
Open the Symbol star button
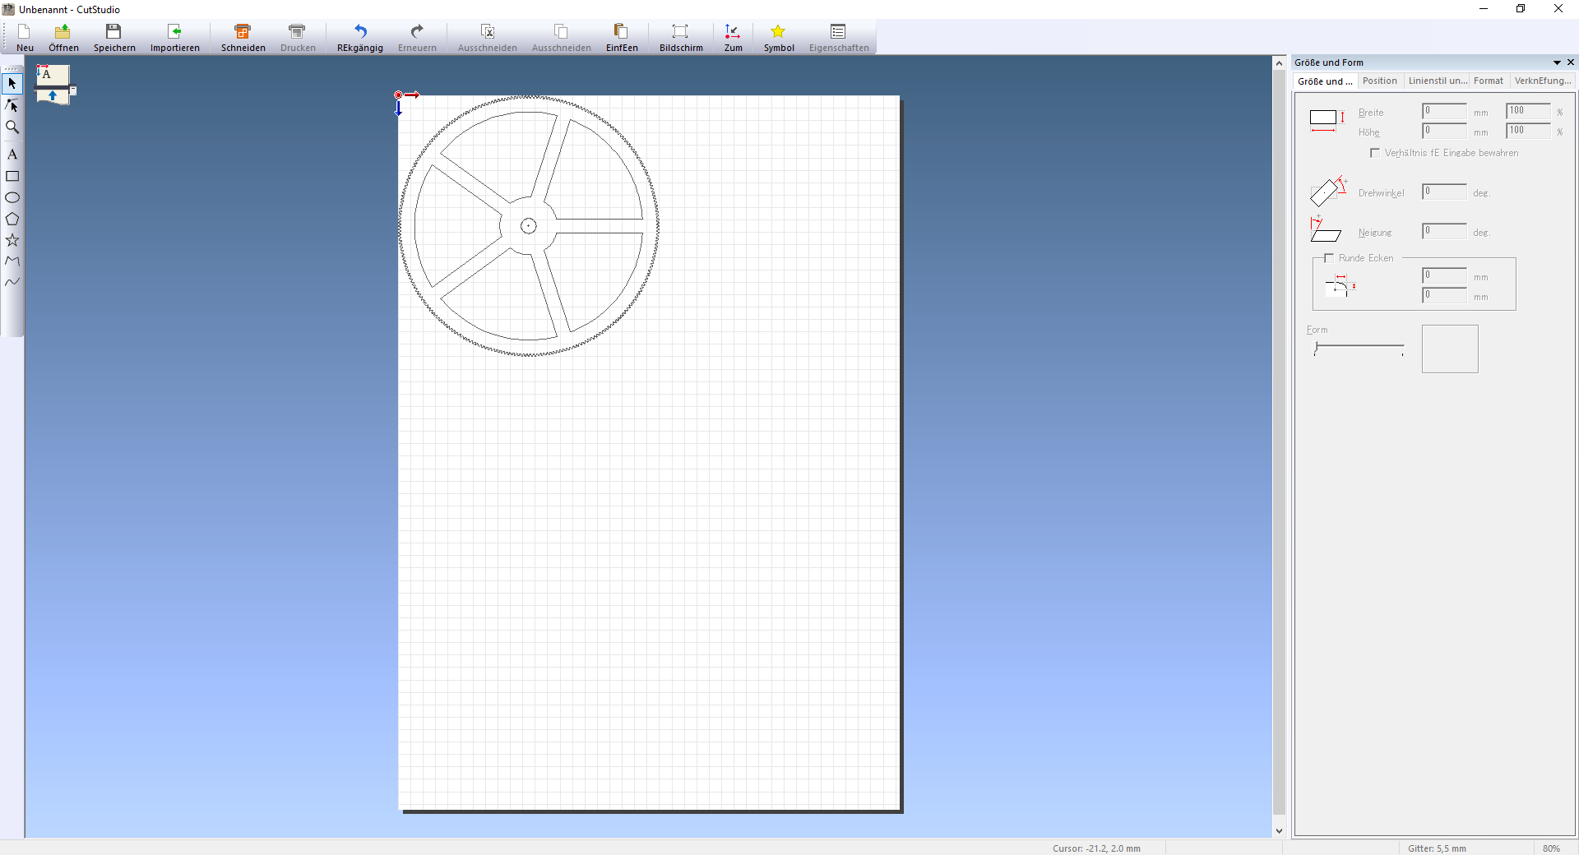778,38
